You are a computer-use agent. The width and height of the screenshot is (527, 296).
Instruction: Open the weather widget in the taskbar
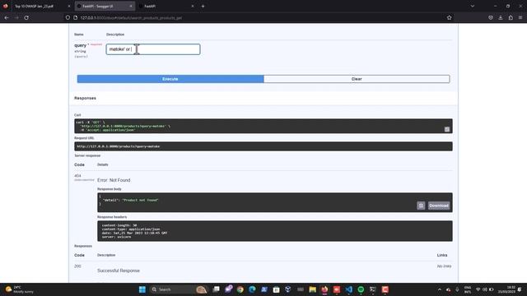pos(20,289)
